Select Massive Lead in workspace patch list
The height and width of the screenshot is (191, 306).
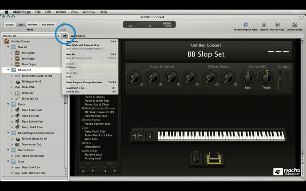93,155
